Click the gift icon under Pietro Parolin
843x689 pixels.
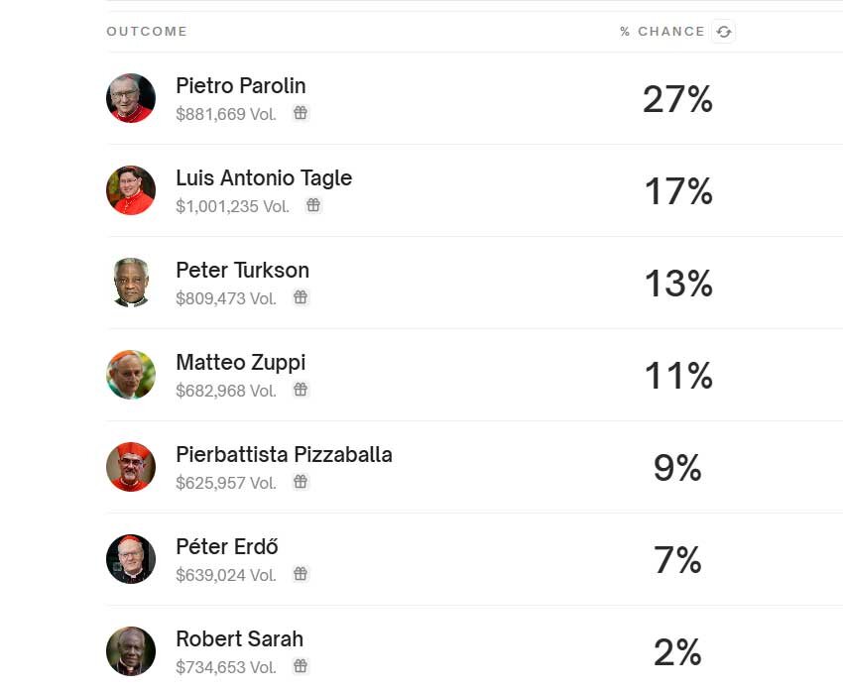point(301,113)
